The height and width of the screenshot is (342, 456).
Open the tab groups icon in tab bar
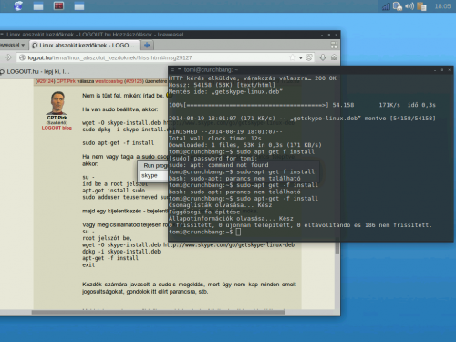click(334, 46)
